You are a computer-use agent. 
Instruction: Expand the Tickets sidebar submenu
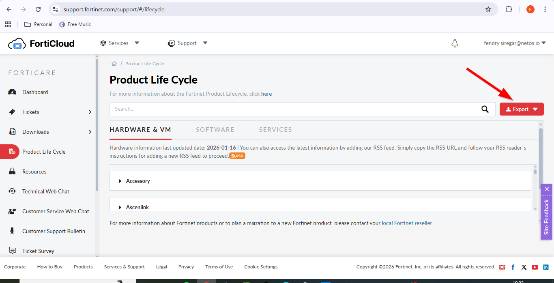(90, 112)
